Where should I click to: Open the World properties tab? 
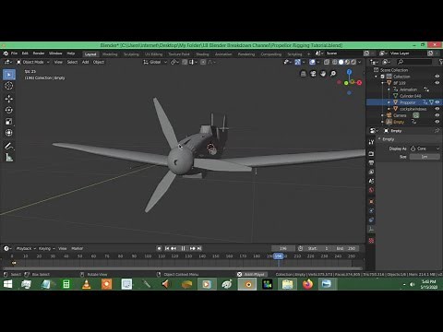[371, 190]
